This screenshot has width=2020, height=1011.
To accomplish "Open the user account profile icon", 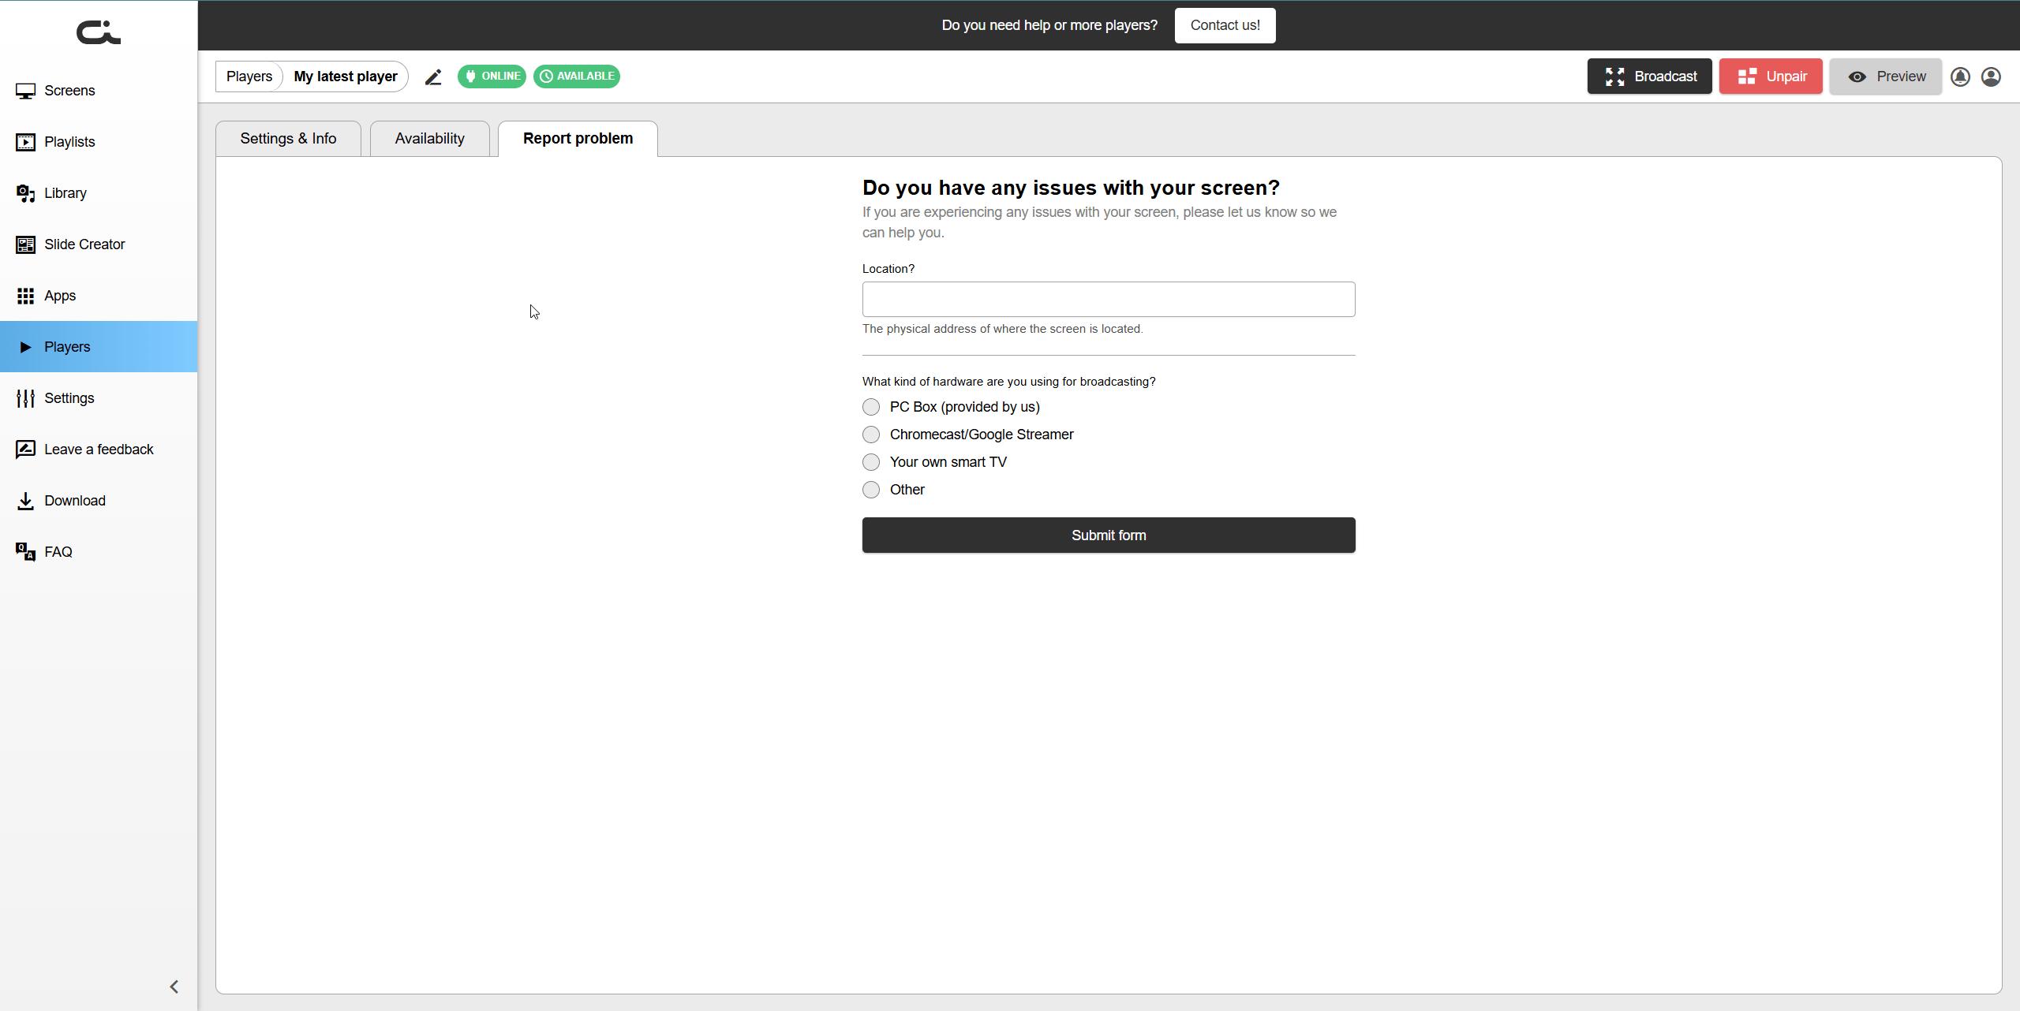I will point(1991,76).
